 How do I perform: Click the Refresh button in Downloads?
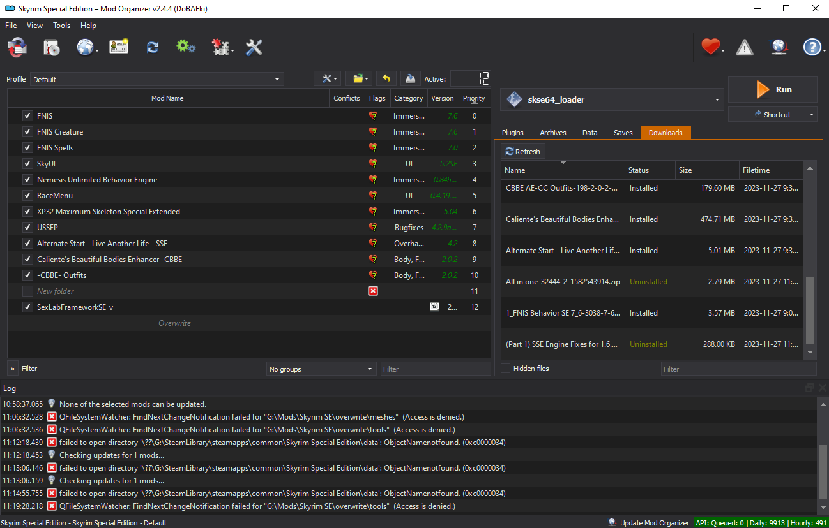pos(523,152)
